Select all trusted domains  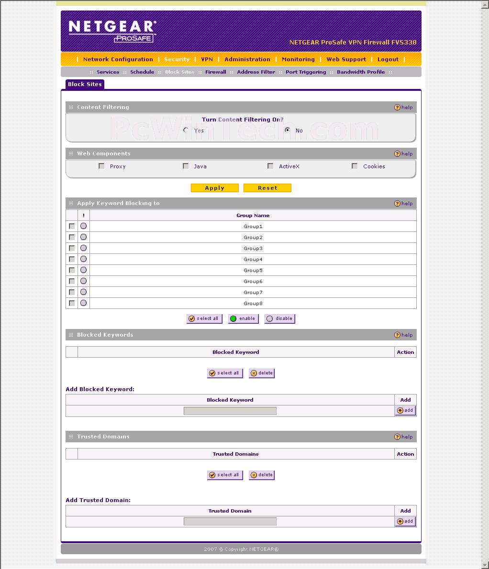[x=225, y=475]
